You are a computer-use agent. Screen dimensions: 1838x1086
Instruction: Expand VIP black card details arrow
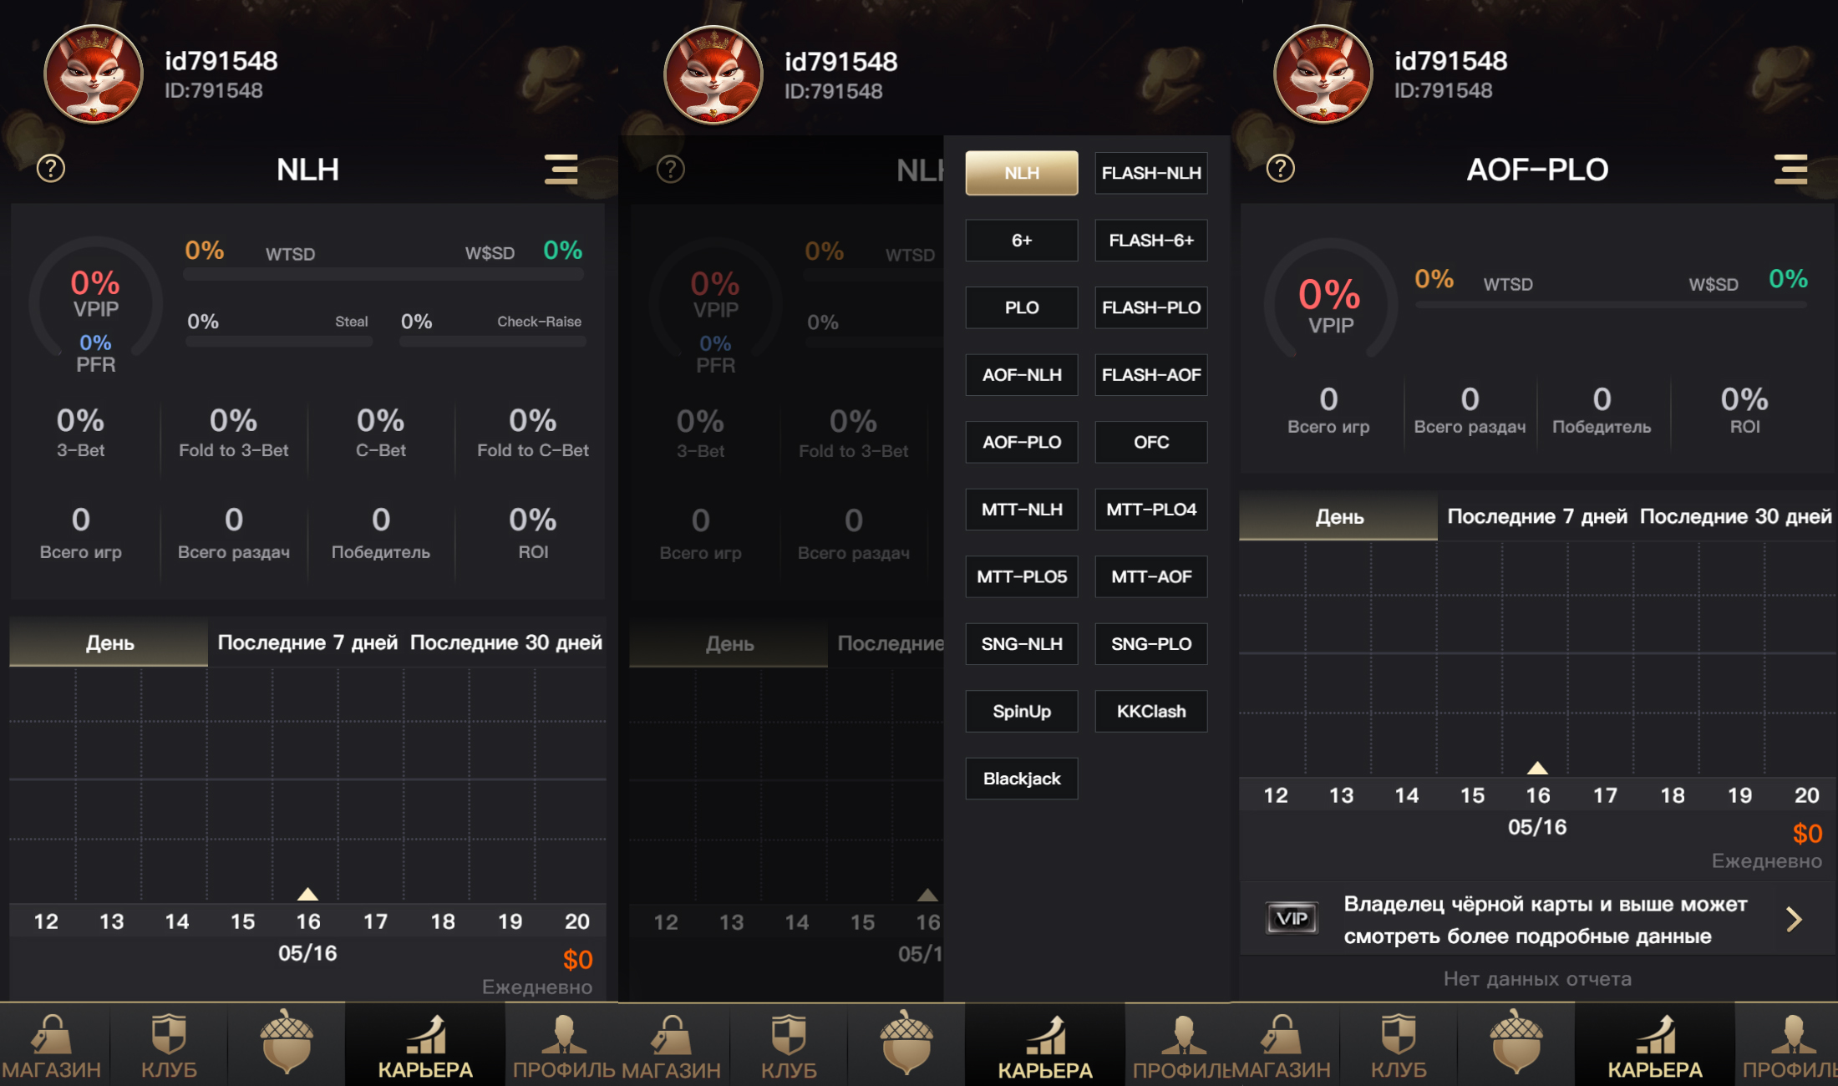coord(1794,920)
